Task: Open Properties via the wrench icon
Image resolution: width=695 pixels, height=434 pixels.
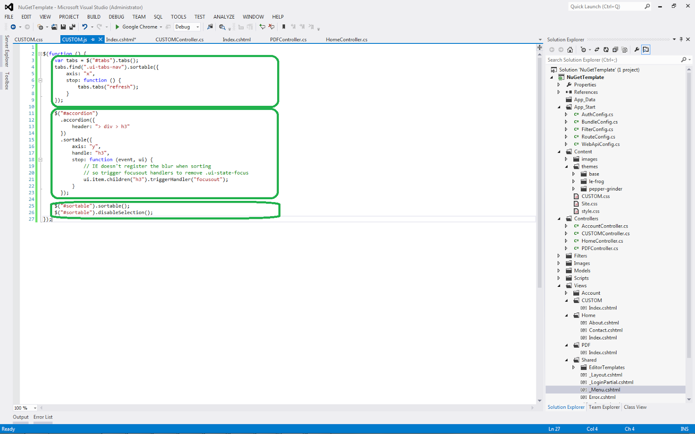Action: [637, 49]
